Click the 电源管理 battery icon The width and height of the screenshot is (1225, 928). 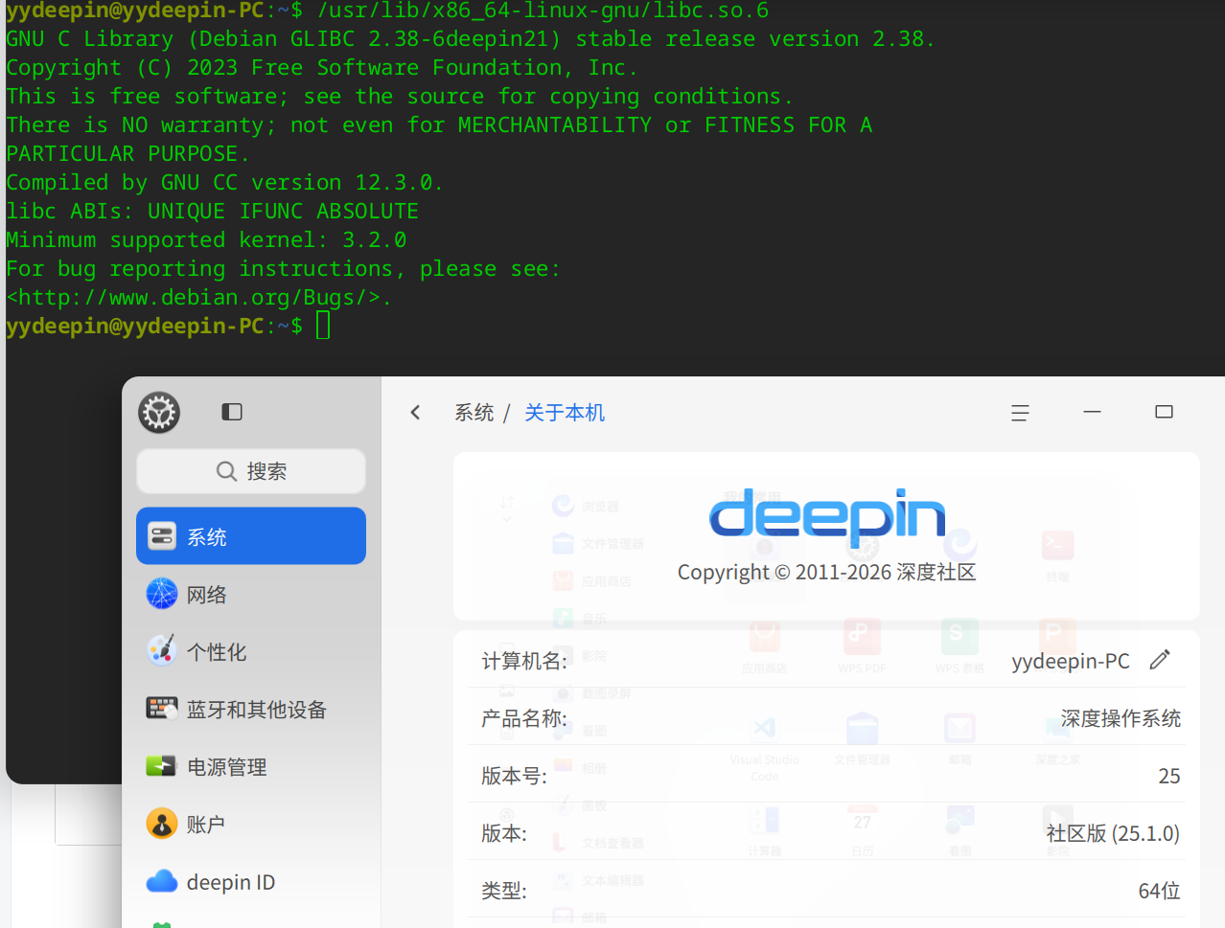[x=162, y=766]
